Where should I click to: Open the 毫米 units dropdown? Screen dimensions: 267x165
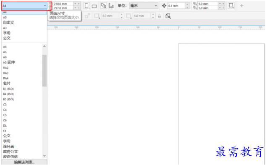(x=144, y=6)
